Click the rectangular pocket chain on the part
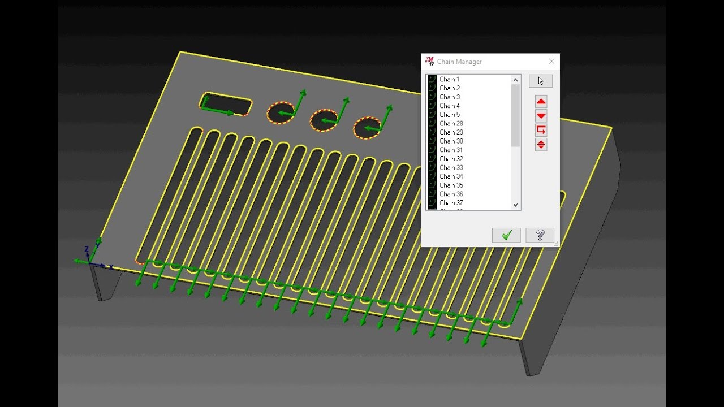Image resolution: width=724 pixels, height=407 pixels. [x=226, y=104]
